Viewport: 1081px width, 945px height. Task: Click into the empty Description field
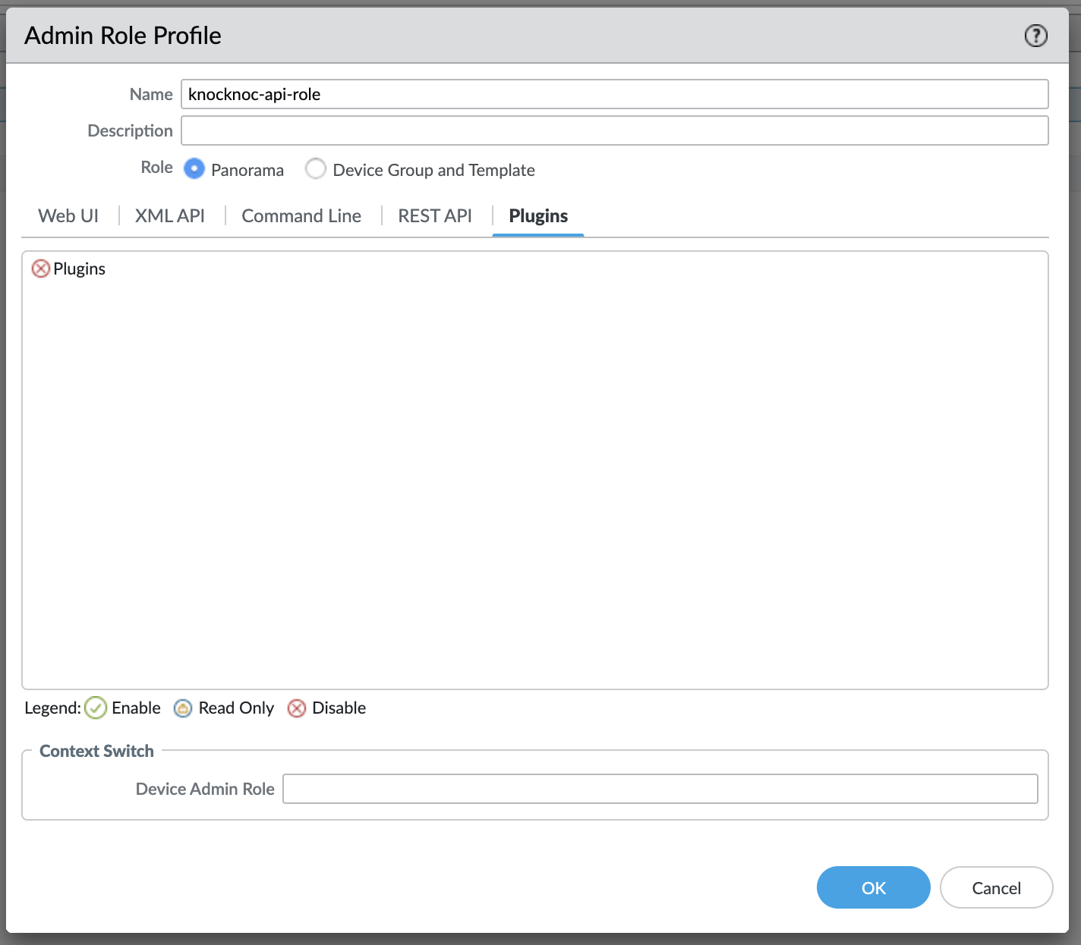(x=614, y=130)
